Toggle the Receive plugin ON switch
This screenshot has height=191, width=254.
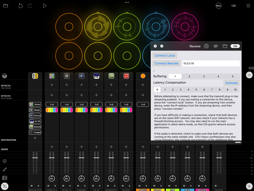[235, 46]
